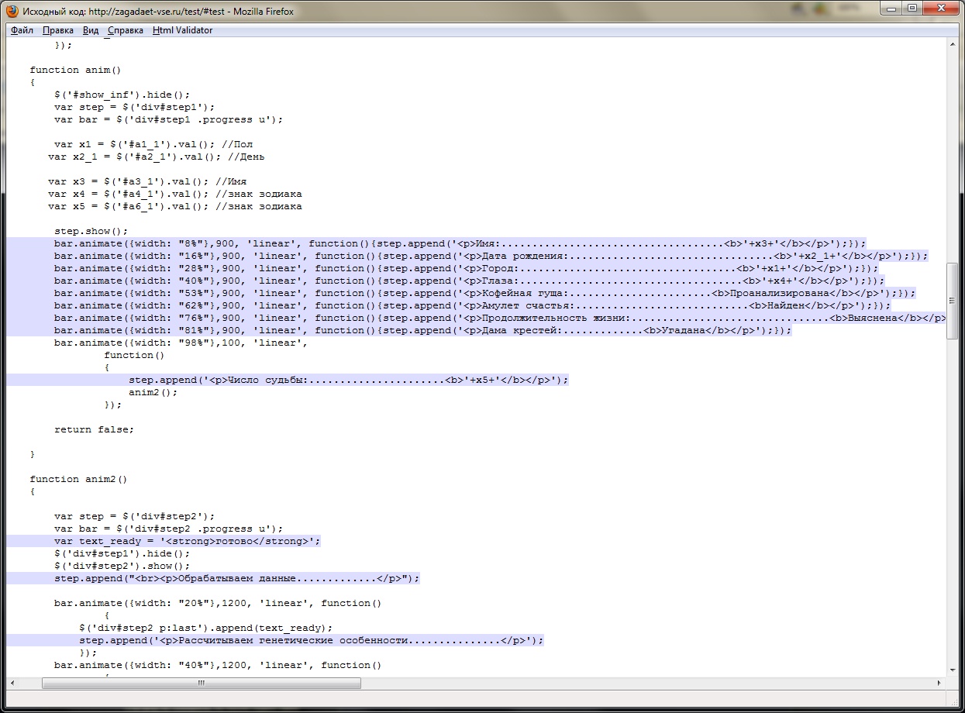
Task: Click the horizontal scrollbar right arrow
Action: tap(939, 683)
